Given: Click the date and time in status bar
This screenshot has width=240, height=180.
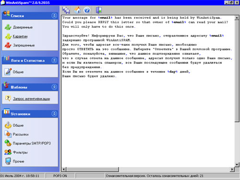Looking at the screenshot, I should (x=20, y=176).
